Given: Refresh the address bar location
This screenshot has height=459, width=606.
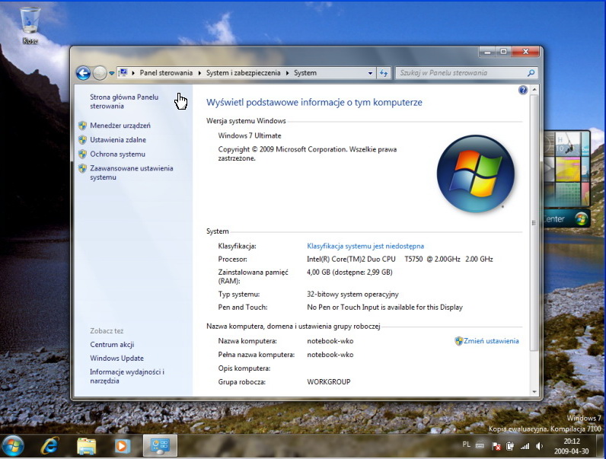Looking at the screenshot, I should pos(384,73).
